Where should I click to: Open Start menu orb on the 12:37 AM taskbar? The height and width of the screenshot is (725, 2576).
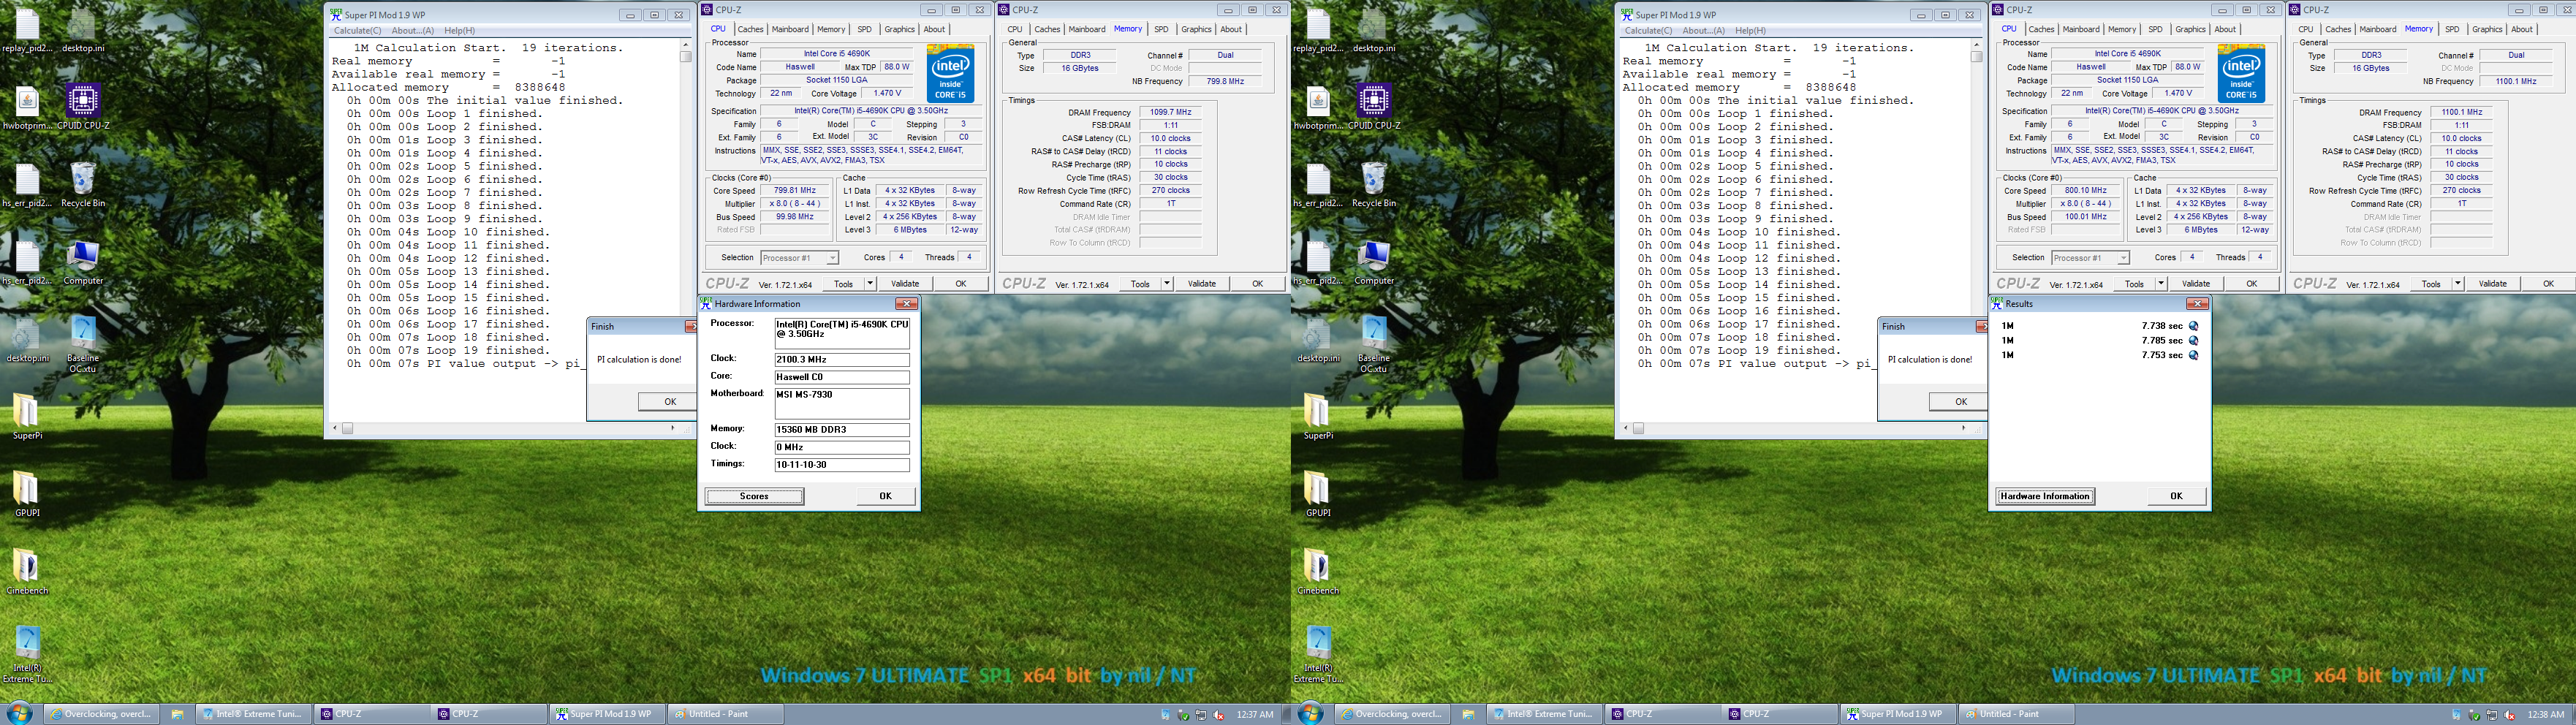coord(19,713)
